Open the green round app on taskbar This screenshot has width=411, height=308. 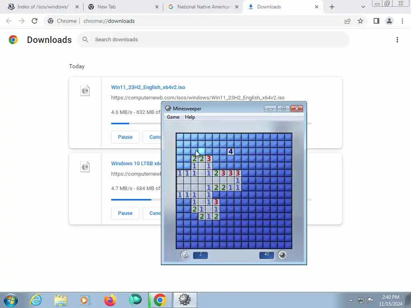click(x=135, y=300)
